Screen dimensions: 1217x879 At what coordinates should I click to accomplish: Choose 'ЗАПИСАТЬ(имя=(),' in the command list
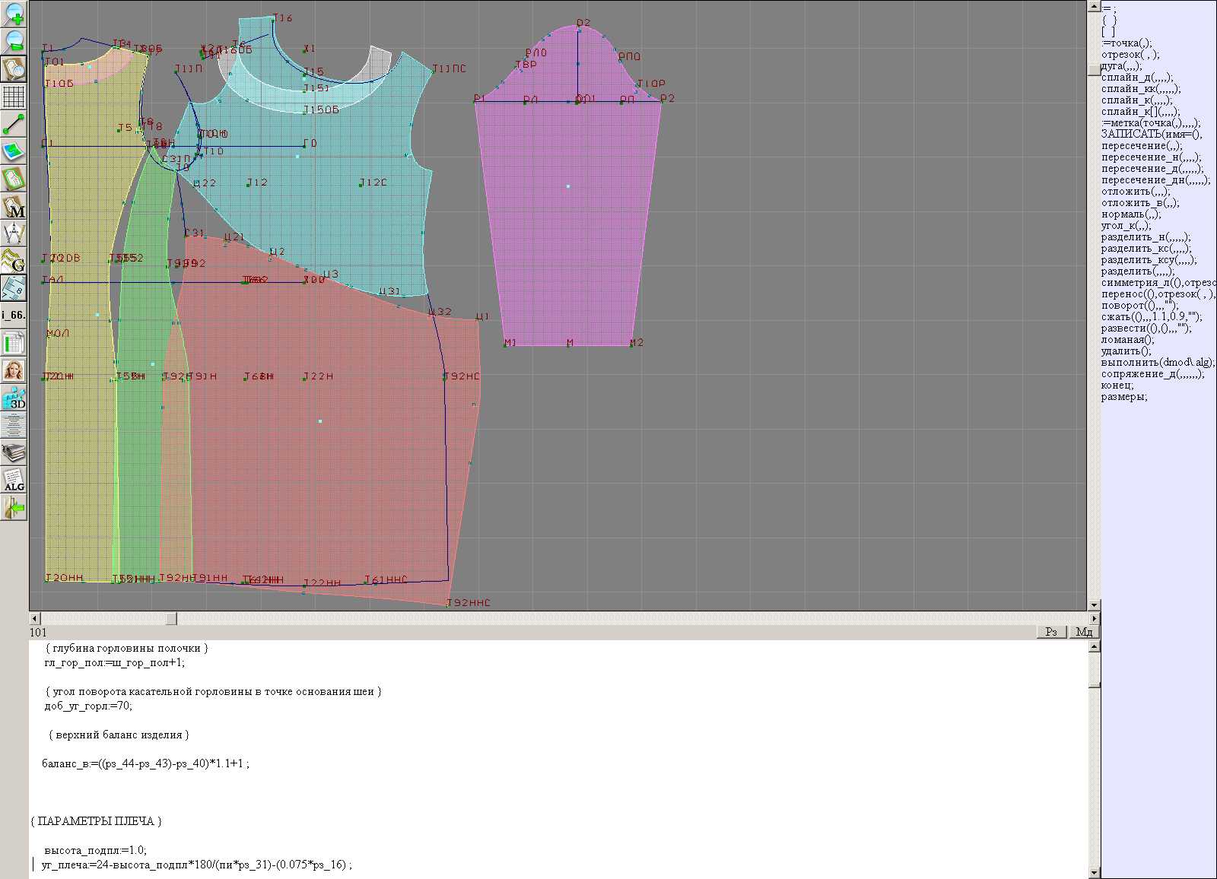(1151, 135)
